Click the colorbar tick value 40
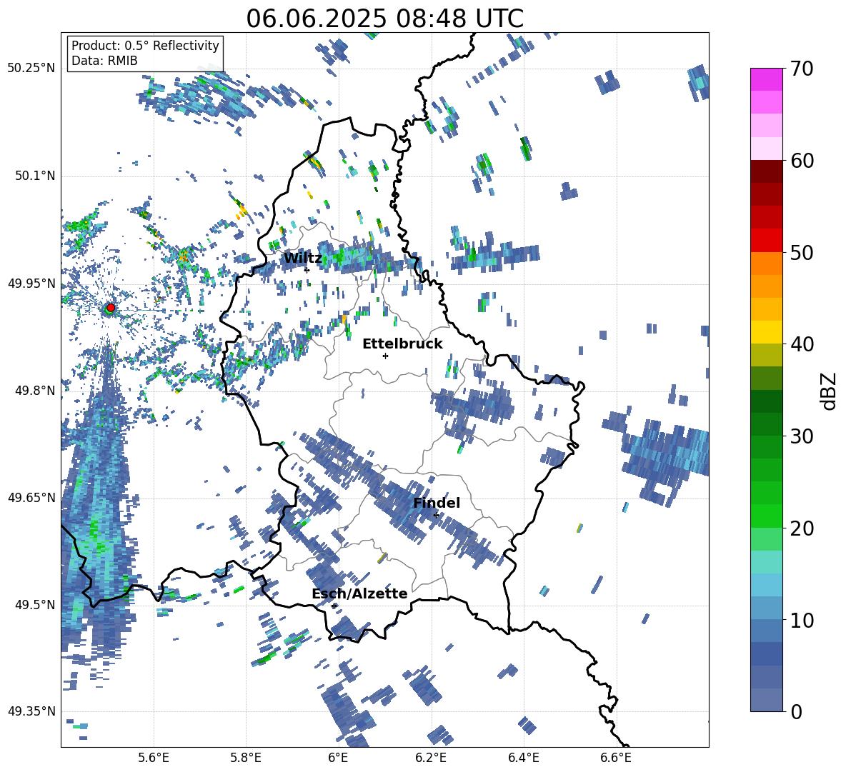Screen dimensions: 846x772 pos(802,344)
